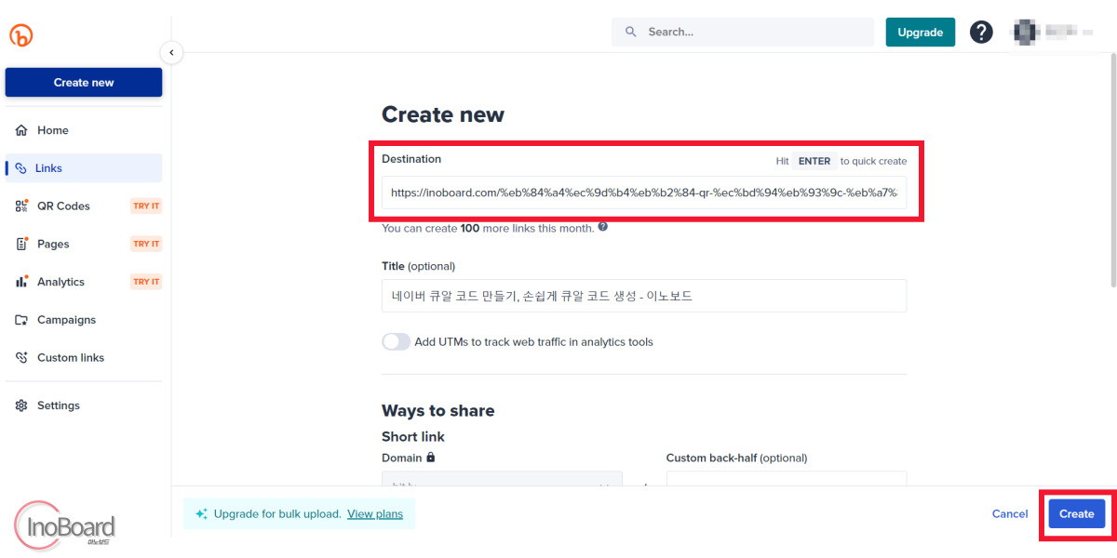1117x558 pixels.
Task: Click the "Short link" subheading
Action: pos(413,436)
